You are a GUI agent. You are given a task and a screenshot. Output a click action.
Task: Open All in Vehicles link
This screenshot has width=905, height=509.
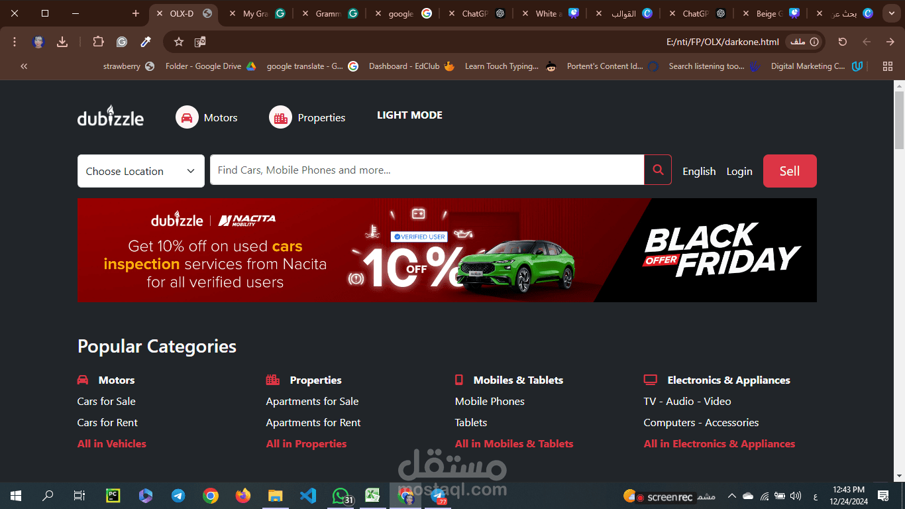pos(112,443)
